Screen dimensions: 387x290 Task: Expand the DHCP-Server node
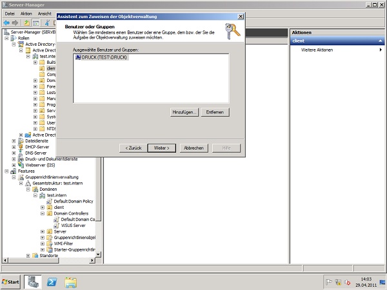(14, 147)
